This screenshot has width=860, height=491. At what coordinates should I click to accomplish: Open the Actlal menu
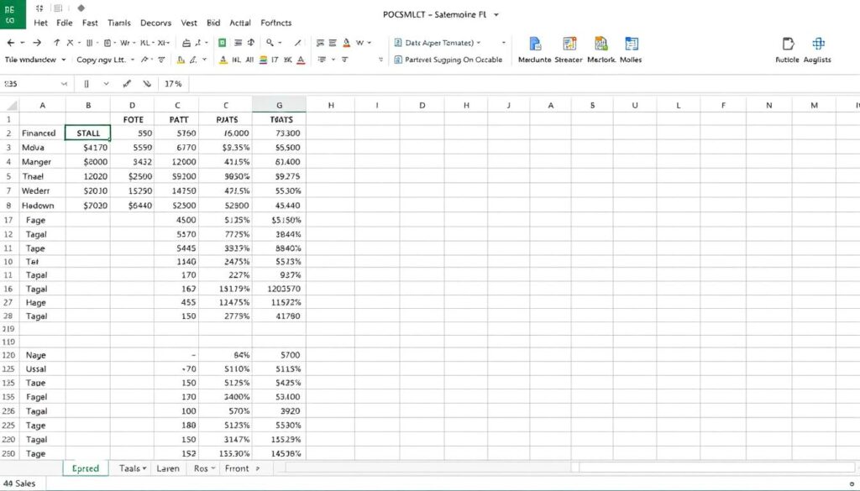click(x=239, y=23)
